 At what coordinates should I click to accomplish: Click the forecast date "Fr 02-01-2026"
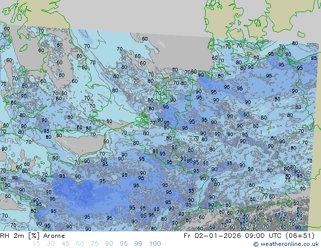pyautogui.click(x=212, y=235)
